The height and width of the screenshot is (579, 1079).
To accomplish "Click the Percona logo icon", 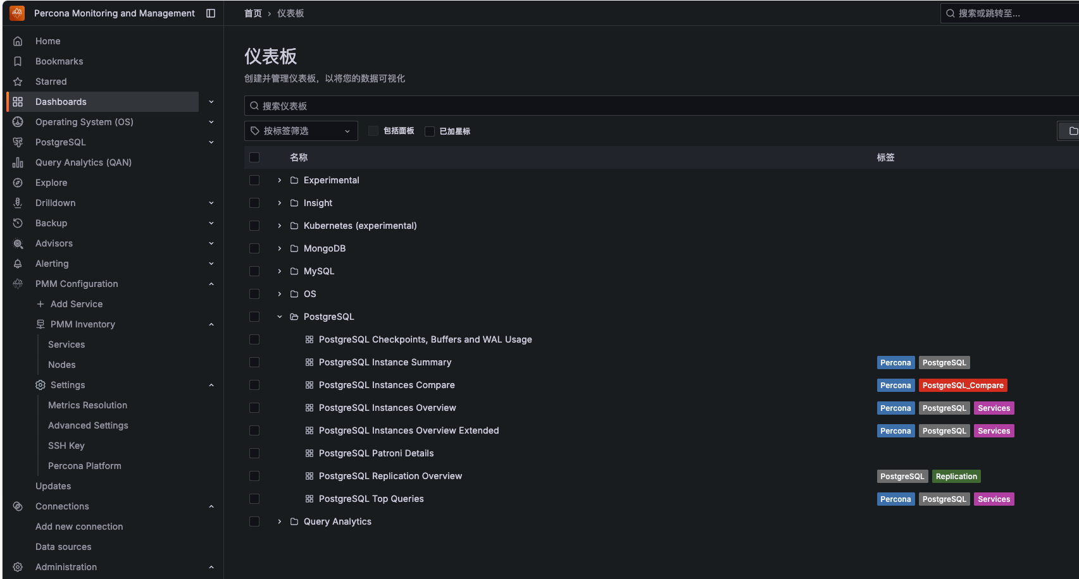I will [x=17, y=13].
